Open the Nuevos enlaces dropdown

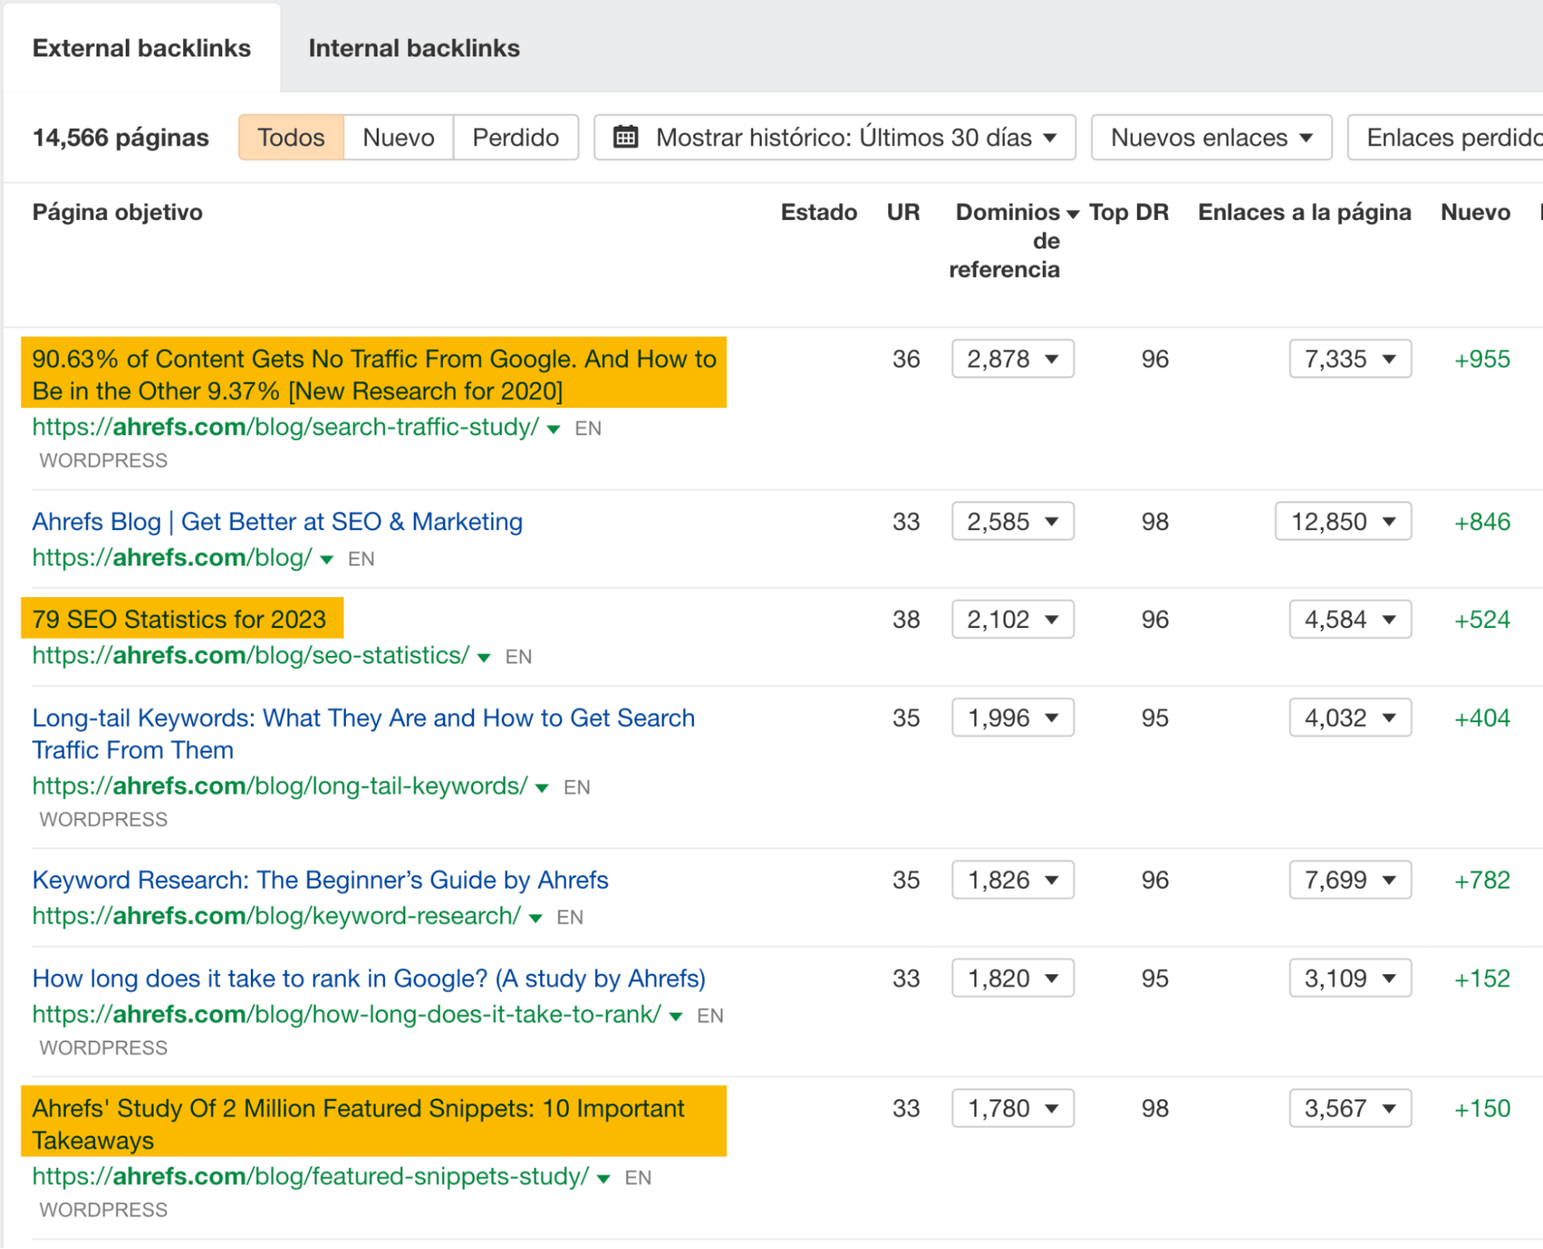tap(1210, 137)
